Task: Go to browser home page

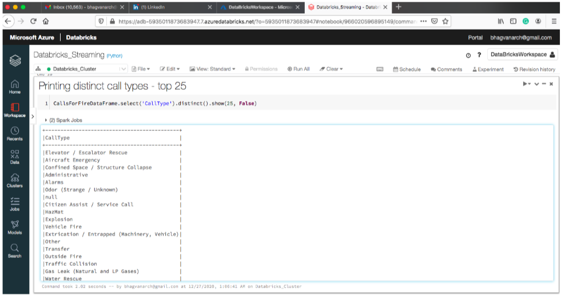Action: (46, 21)
